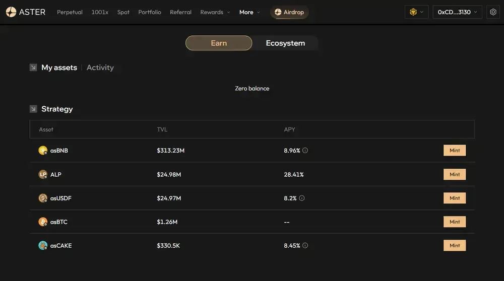Click the asCAKE token icon

[x=43, y=245]
